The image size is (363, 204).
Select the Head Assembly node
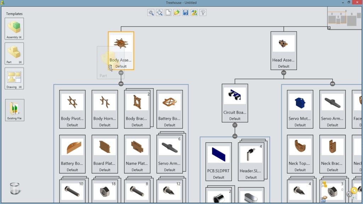[284, 51]
